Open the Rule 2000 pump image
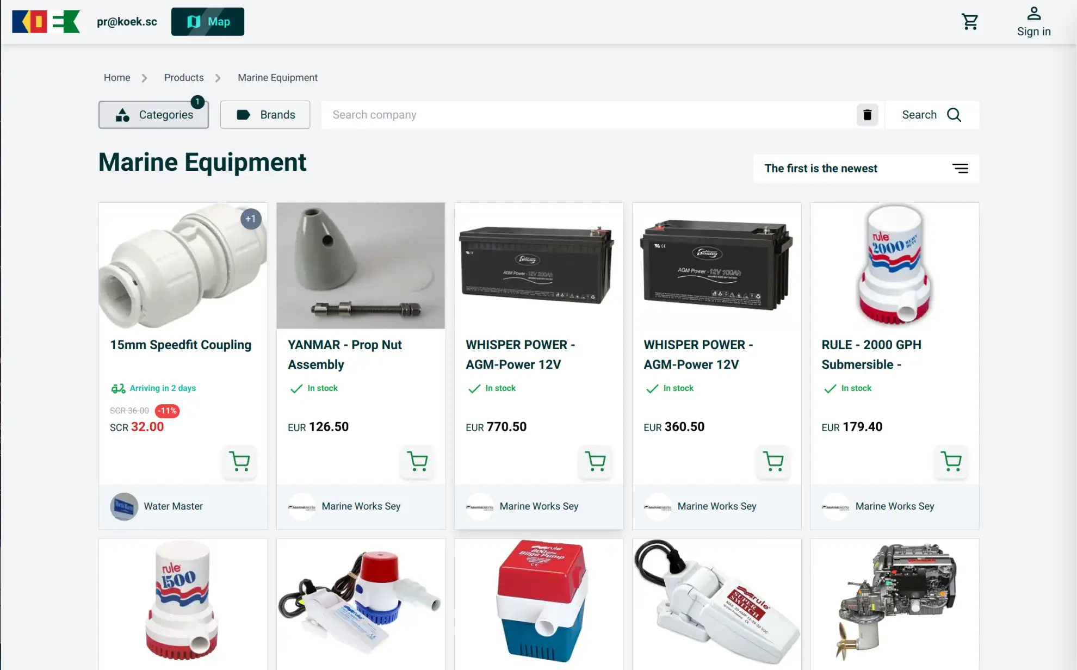The width and height of the screenshot is (1077, 670). [894, 266]
